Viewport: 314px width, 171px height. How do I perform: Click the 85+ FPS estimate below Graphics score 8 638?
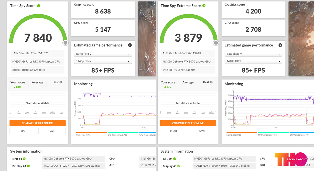point(103,70)
